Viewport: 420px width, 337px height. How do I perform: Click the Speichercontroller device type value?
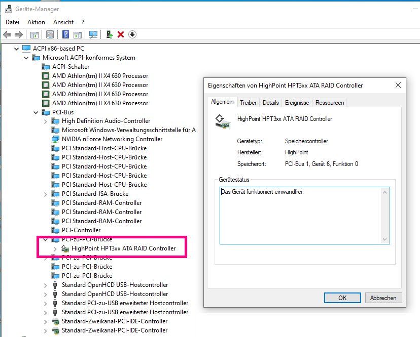click(x=306, y=141)
